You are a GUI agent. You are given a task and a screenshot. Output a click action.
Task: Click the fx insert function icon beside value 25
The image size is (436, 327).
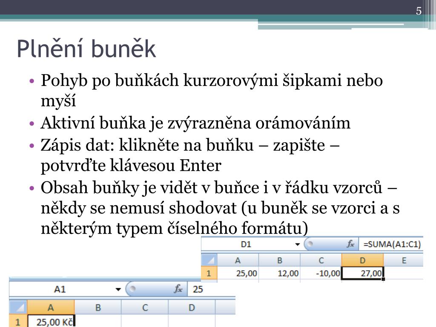[178, 289]
